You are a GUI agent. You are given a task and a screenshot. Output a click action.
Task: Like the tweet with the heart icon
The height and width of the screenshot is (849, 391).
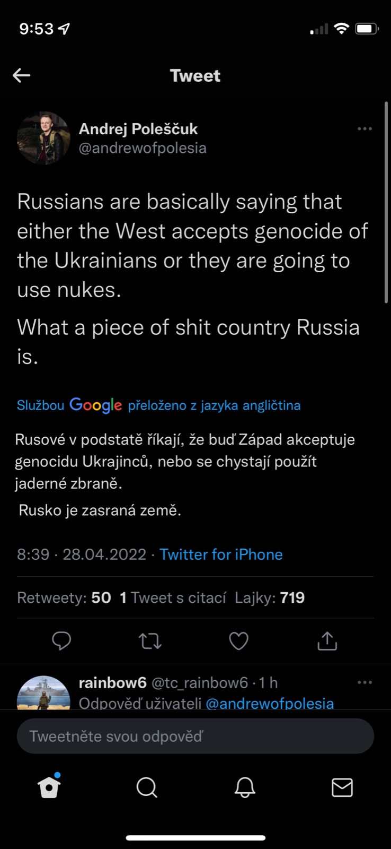coord(238,641)
